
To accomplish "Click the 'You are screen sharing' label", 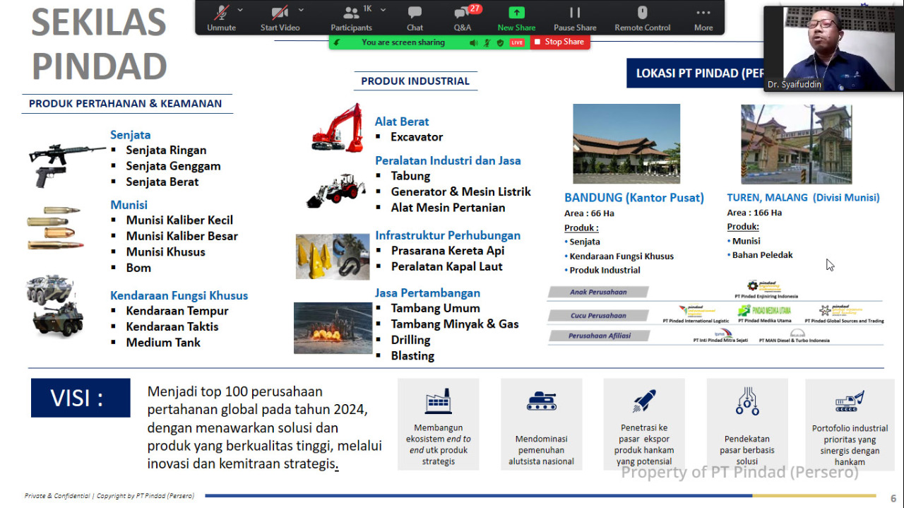I will coord(403,42).
